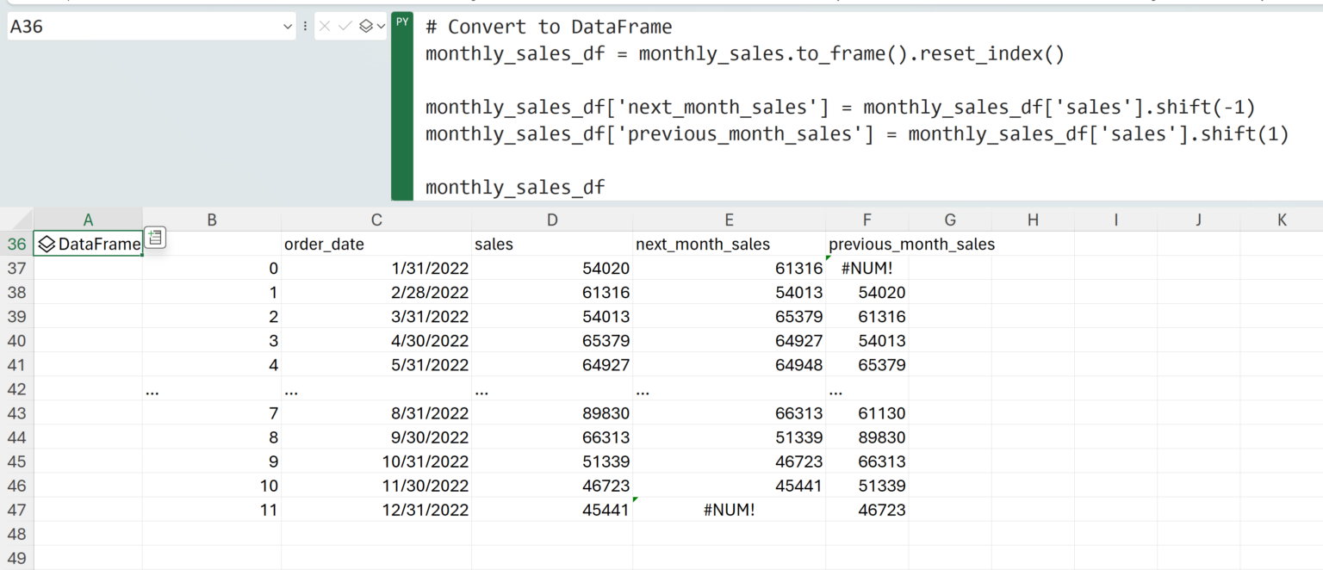Click the DataFrame icon in cell A36
Viewport: 1323px width, 570px height.
tap(47, 245)
